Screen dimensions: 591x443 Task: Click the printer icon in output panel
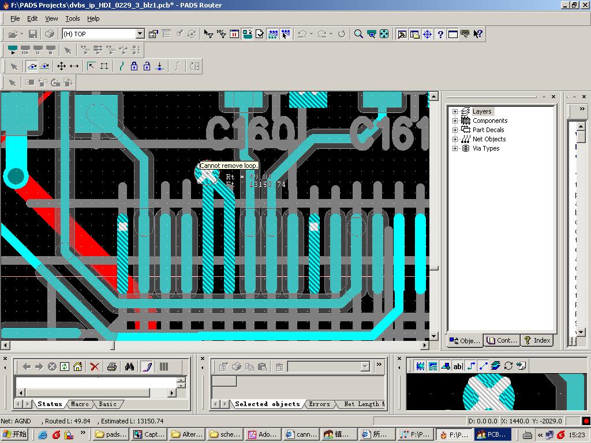[112, 366]
